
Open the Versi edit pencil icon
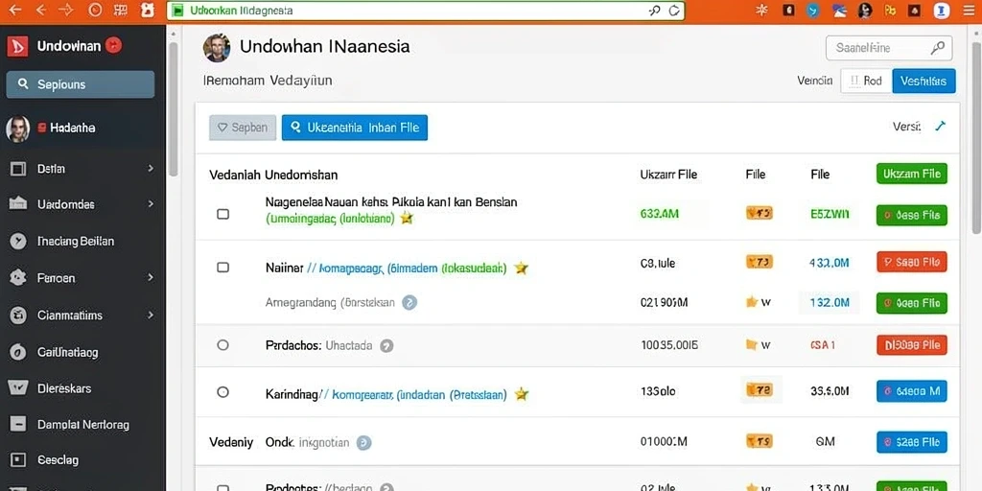[x=940, y=127]
